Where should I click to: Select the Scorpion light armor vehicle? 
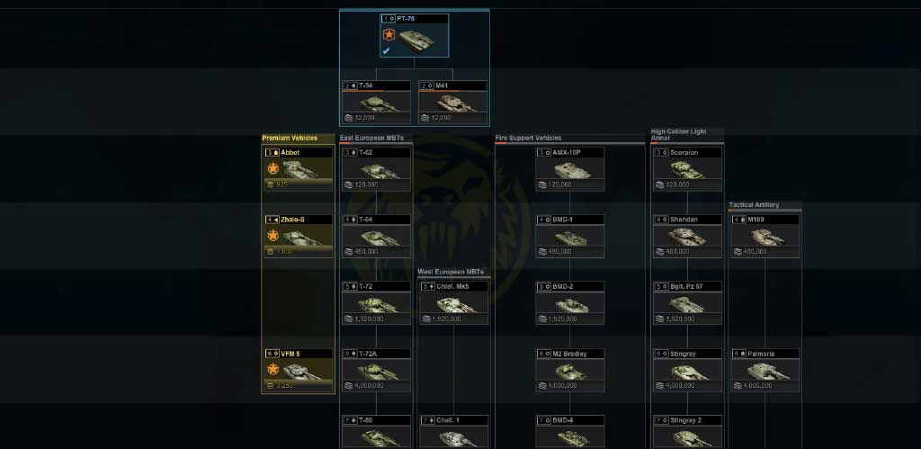(x=688, y=168)
